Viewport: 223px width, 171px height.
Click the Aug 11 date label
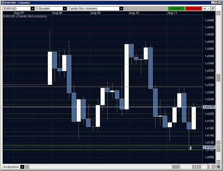(172, 13)
